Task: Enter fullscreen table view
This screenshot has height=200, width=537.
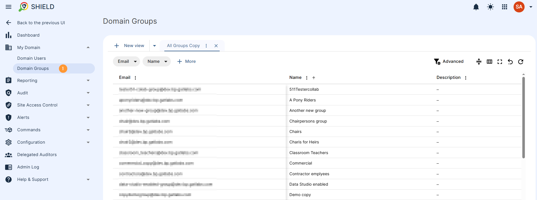Action: 500,61
